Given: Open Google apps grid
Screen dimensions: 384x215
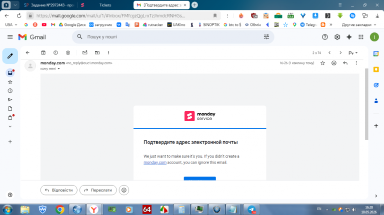Looking at the screenshot, I should point(361,37).
